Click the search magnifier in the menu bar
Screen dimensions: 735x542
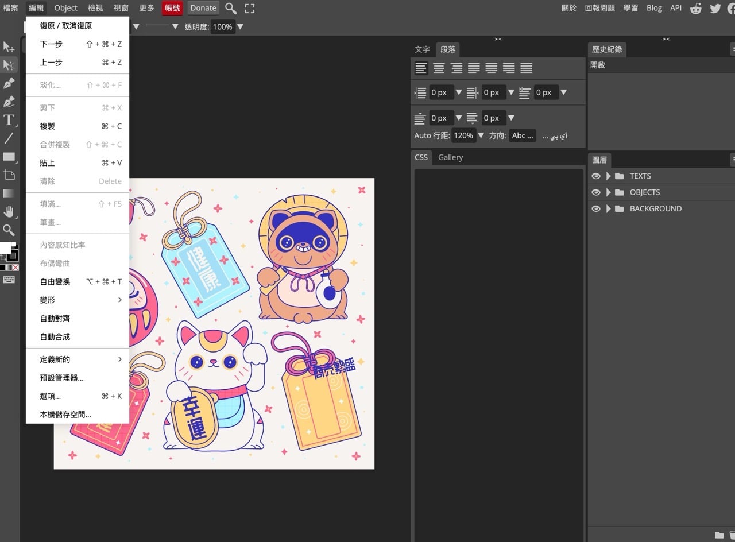(x=231, y=8)
